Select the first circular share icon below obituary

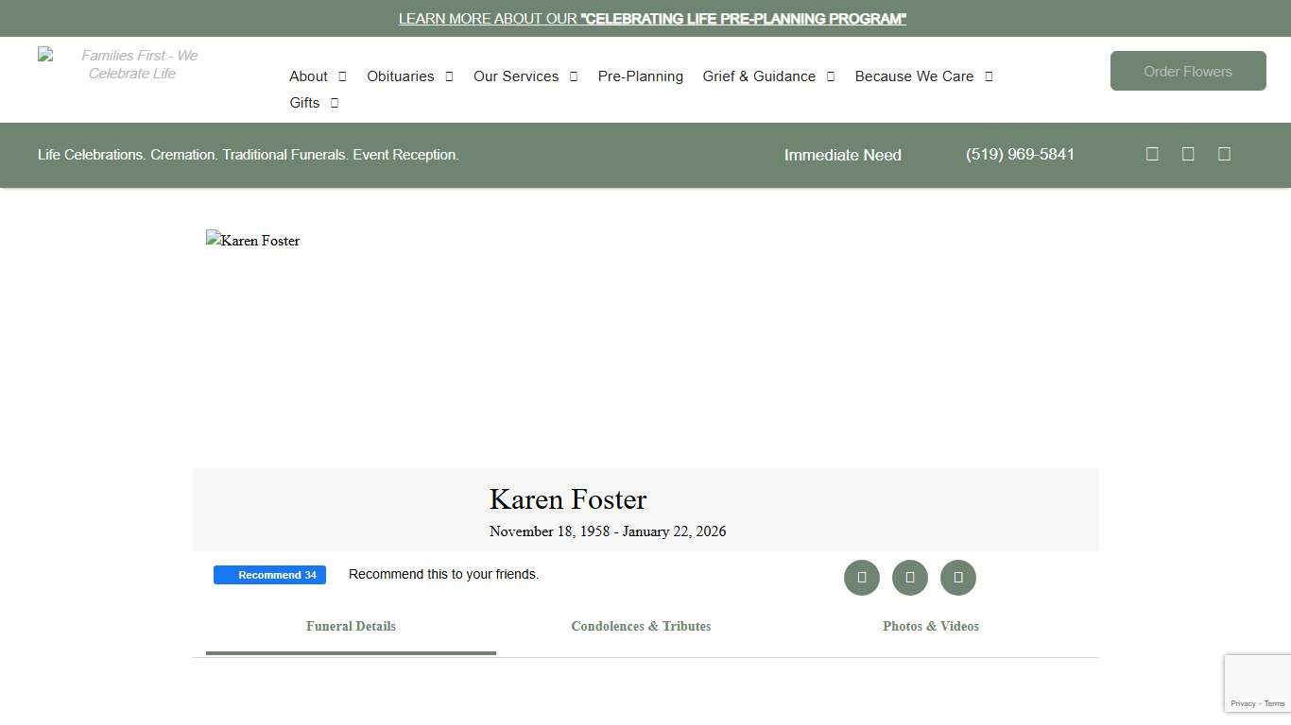coord(861,577)
